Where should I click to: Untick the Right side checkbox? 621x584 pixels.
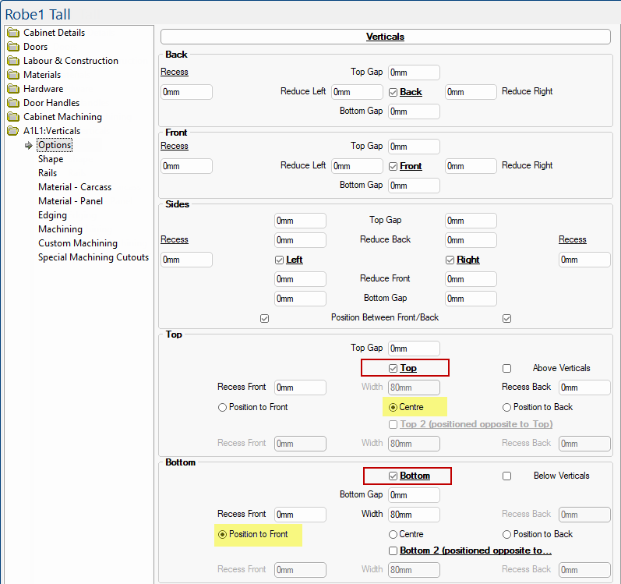pyautogui.click(x=450, y=260)
